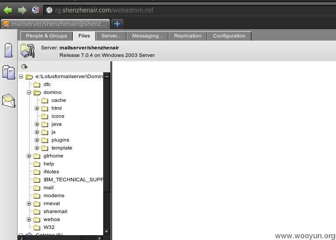Viewport: 336px width, 240px height.
Task: Switch to the Configuration tab
Action: (229, 36)
